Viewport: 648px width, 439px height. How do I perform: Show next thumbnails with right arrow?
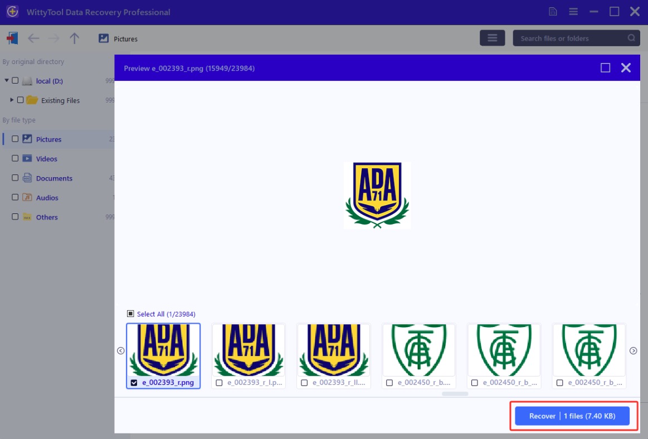tap(633, 350)
